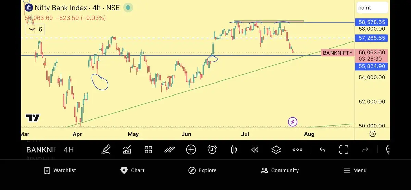
Task: Open the trend line tools icon
Action: coord(170,150)
